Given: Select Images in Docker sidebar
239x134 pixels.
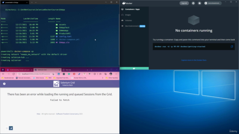Looking at the screenshot, I should pyautogui.click(x=134, y=15).
